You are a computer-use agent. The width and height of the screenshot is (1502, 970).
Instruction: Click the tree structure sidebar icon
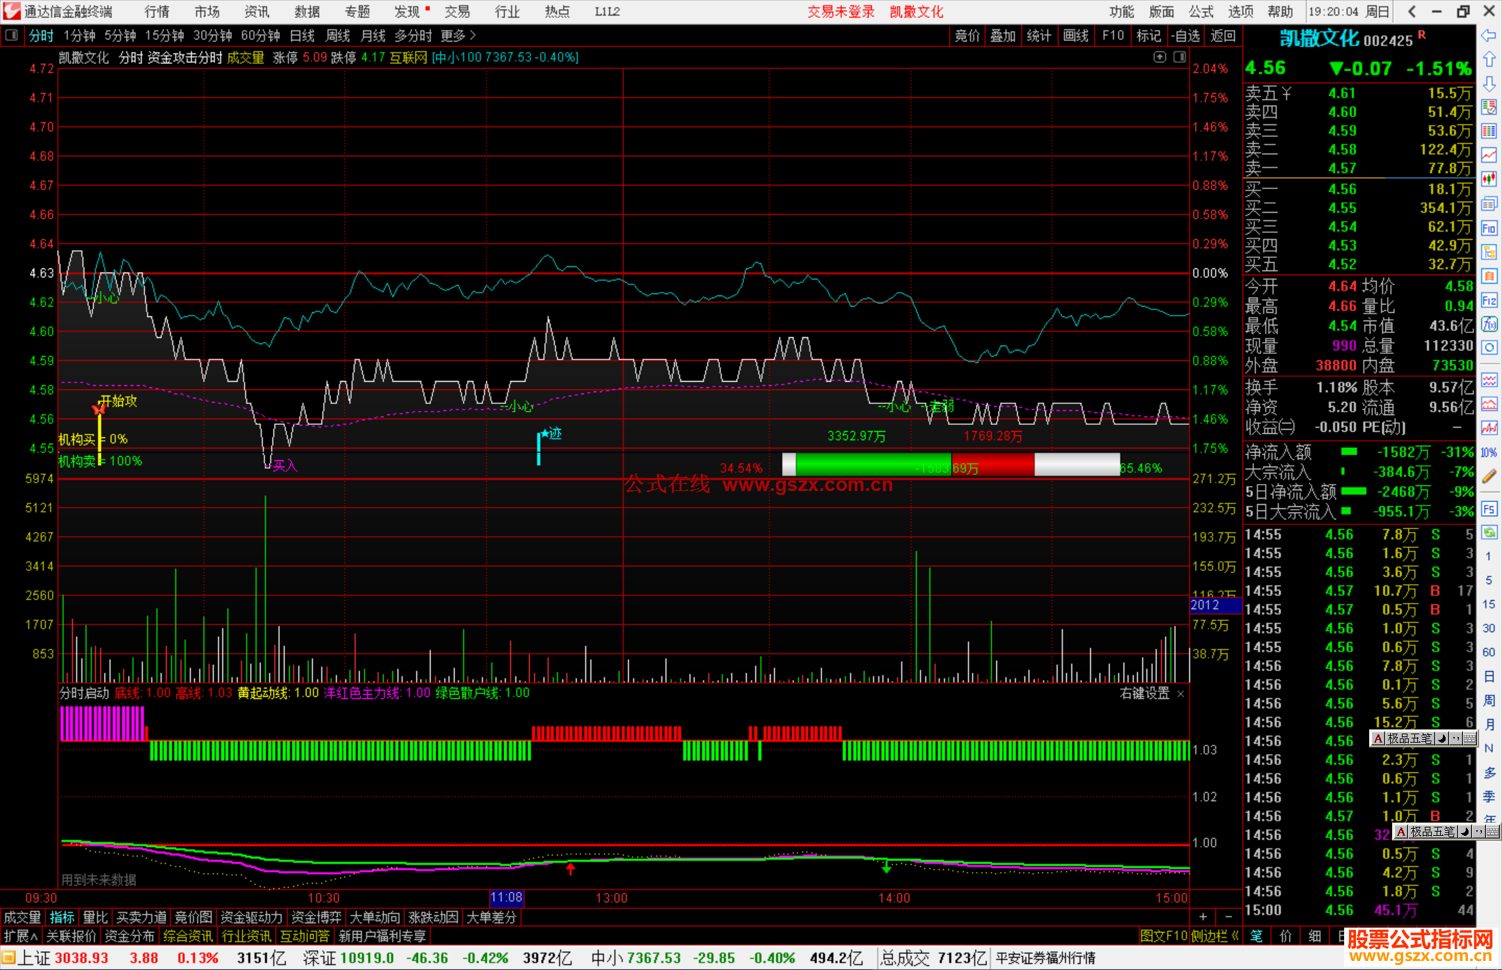pos(1489,252)
